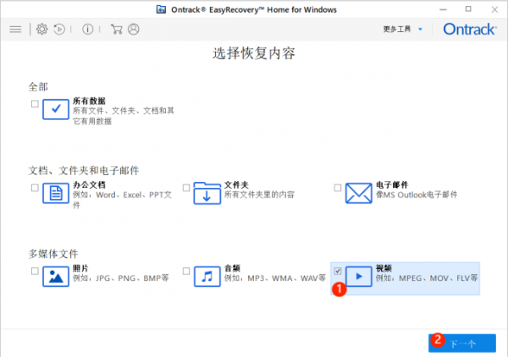Open settings gear icon
The width and height of the screenshot is (508, 357).
(x=41, y=29)
